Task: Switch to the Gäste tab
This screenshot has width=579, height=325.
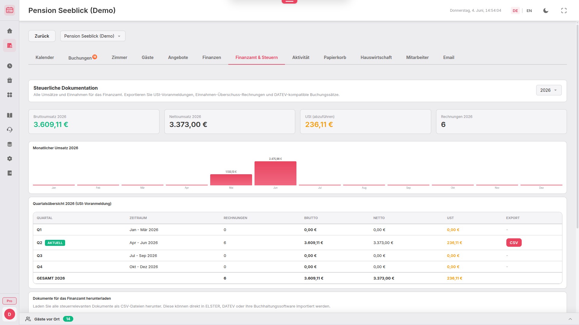Action: 147,57
